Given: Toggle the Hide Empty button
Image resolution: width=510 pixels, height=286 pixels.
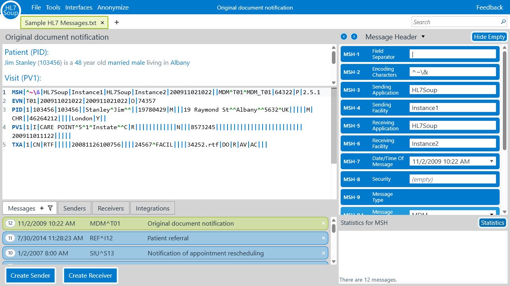Looking at the screenshot, I should point(489,37).
